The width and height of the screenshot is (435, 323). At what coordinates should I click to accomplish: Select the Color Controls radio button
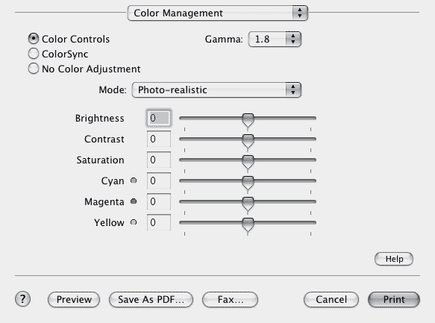[34, 39]
